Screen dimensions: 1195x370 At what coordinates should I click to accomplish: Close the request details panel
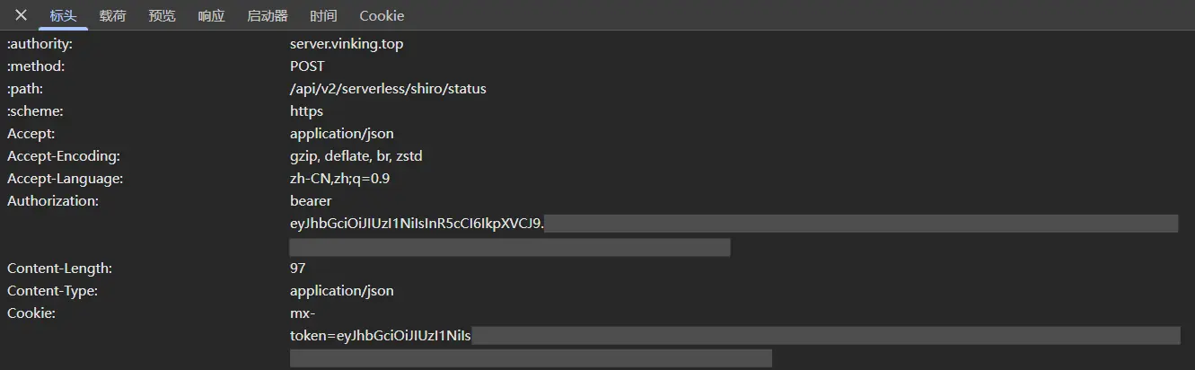click(22, 15)
